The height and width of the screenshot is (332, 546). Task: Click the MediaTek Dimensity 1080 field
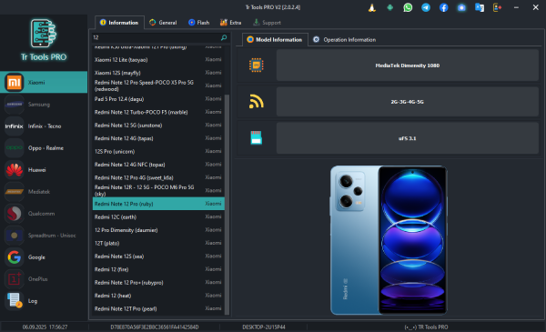(408, 65)
